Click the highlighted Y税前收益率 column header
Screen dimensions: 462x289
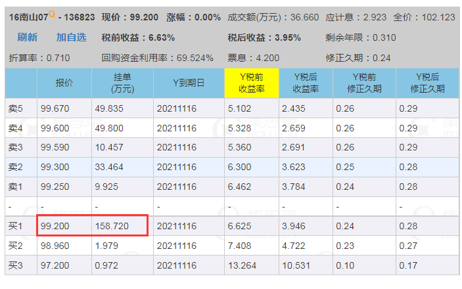pyautogui.click(x=251, y=83)
